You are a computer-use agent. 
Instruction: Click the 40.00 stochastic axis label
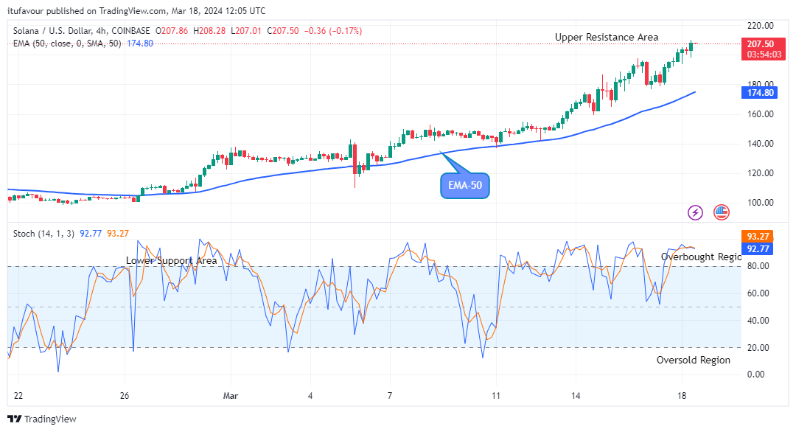[758, 321]
